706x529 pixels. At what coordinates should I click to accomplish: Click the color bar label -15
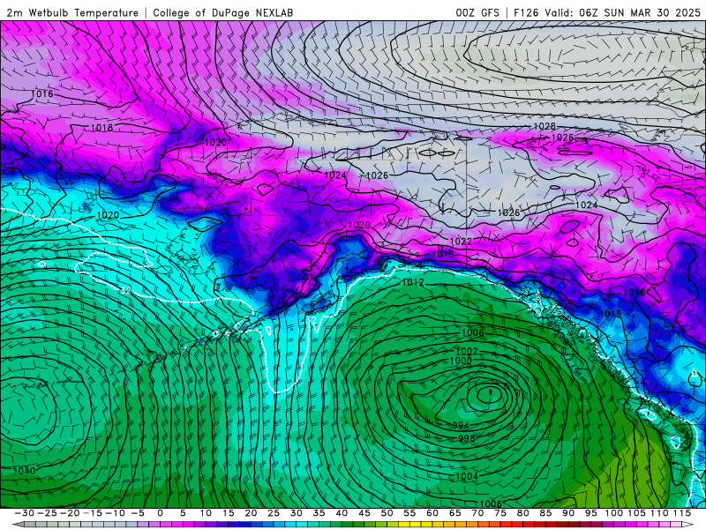tap(93, 513)
